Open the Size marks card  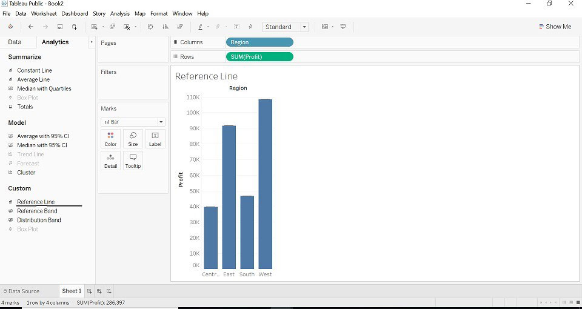133,139
